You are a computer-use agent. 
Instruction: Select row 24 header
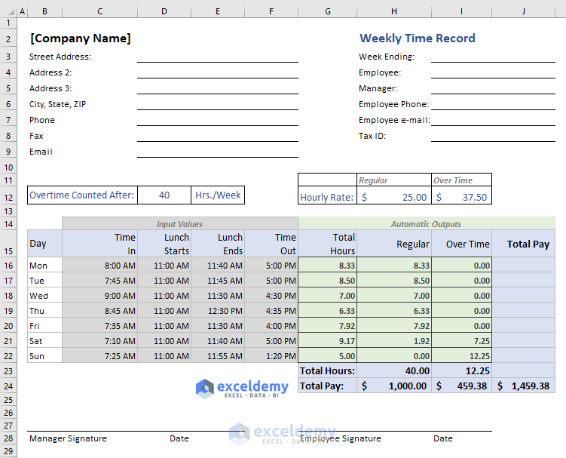pos(8,386)
